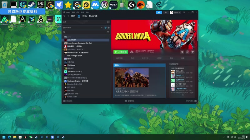The image size is (250, 140).
Task: Open the 商店 store tab
Action: [73, 16]
